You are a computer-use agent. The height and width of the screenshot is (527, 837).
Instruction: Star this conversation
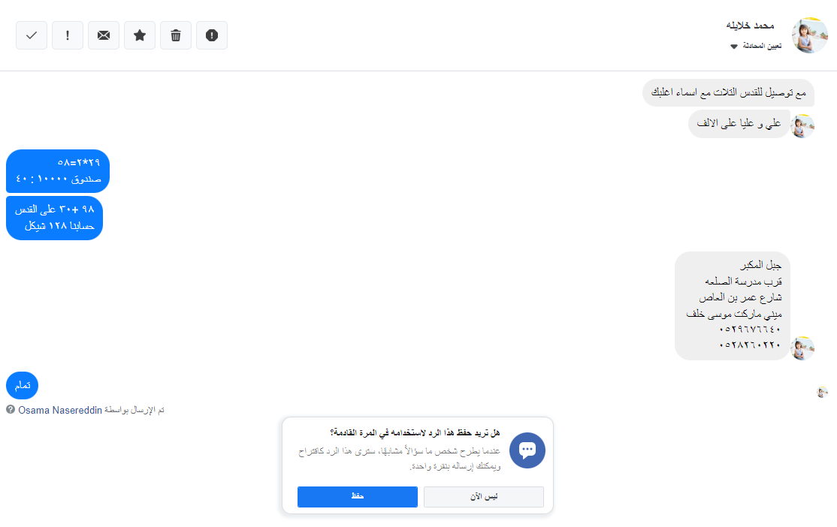[140, 35]
